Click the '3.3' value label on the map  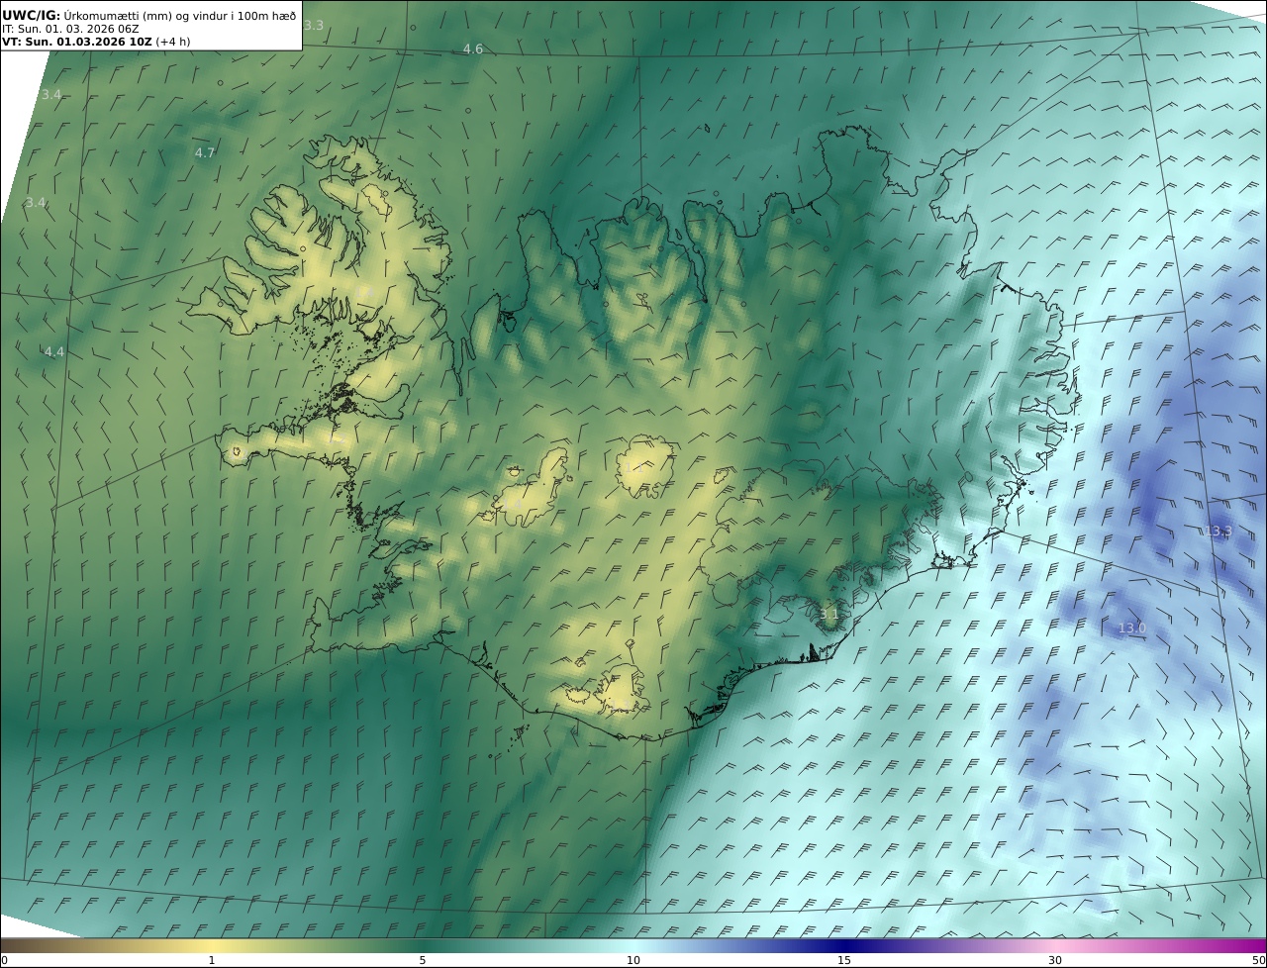[313, 25]
